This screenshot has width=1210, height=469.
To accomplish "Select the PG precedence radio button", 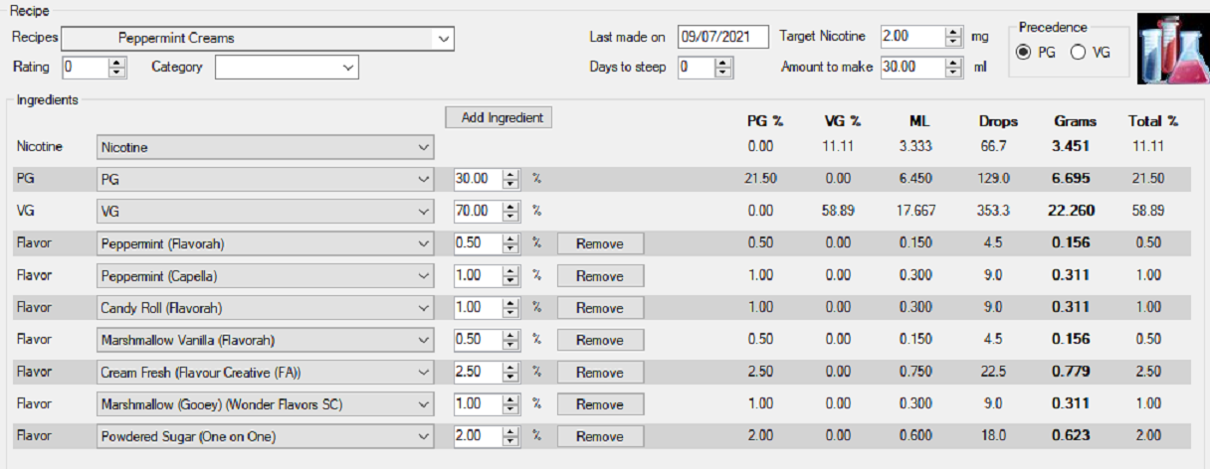I will point(1023,53).
